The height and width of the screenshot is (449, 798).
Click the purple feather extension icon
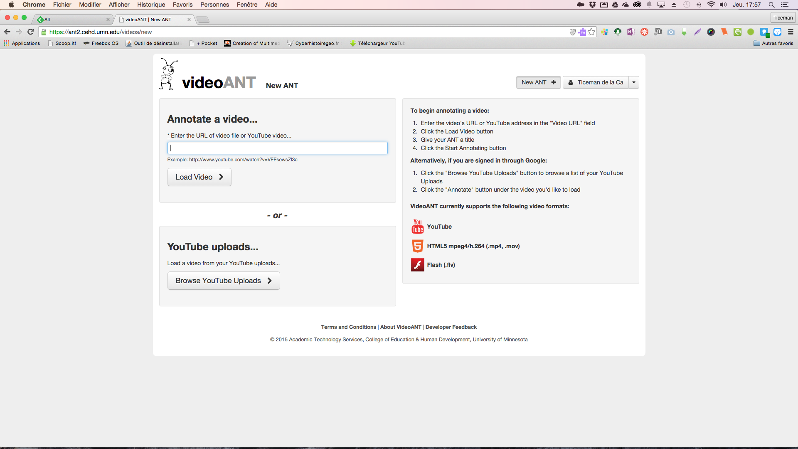tap(697, 32)
